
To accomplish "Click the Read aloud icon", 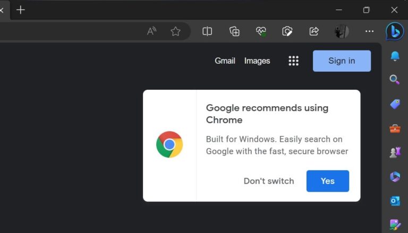I will point(151,31).
